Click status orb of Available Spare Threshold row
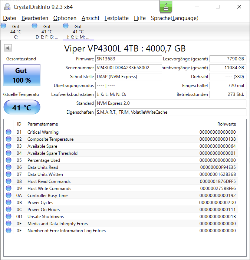This screenshot has height=260, width=250. coord(9,153)
